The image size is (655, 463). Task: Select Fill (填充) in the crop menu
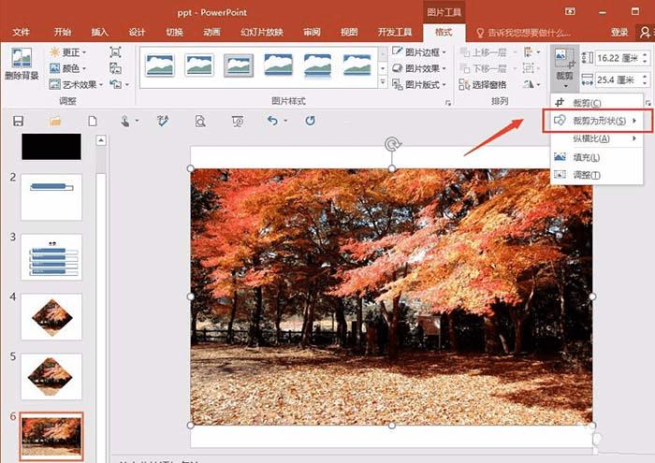(586, 156)
